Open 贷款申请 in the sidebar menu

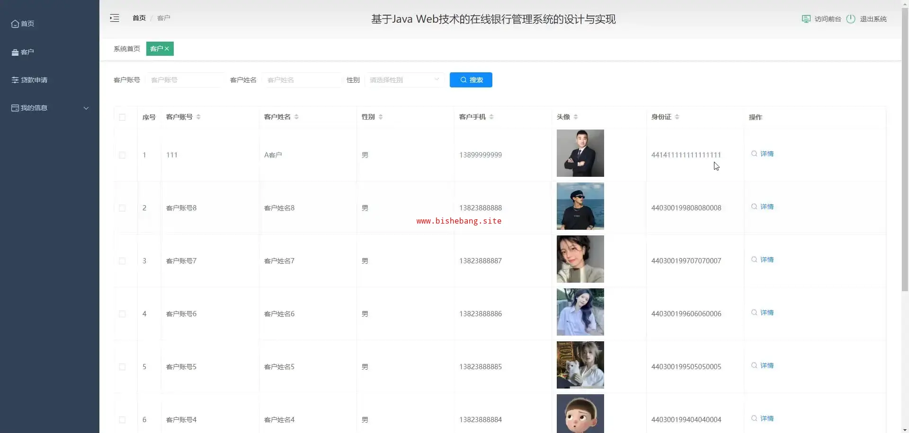[34, 80]
